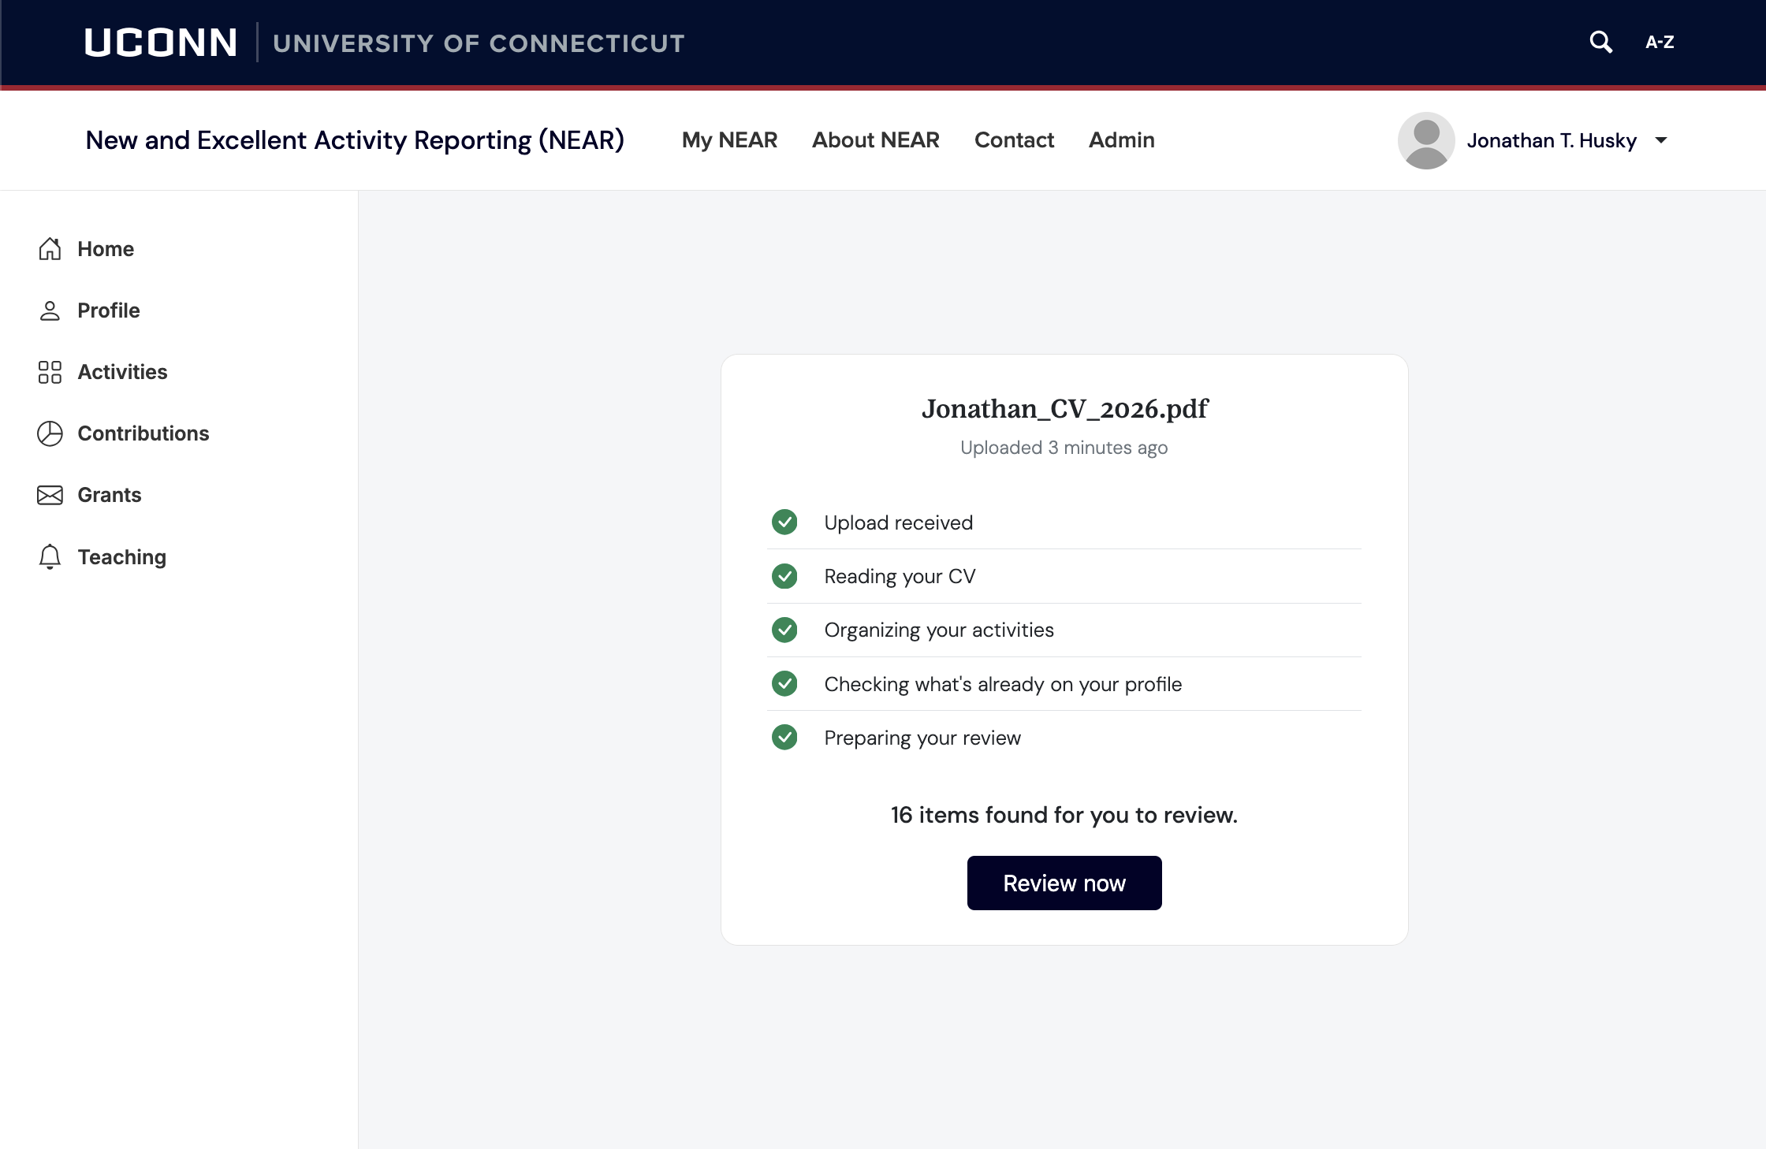Open the Profile sidebar link
The width and height of the screenshot is (1766, 1149).
pos(109,310)
